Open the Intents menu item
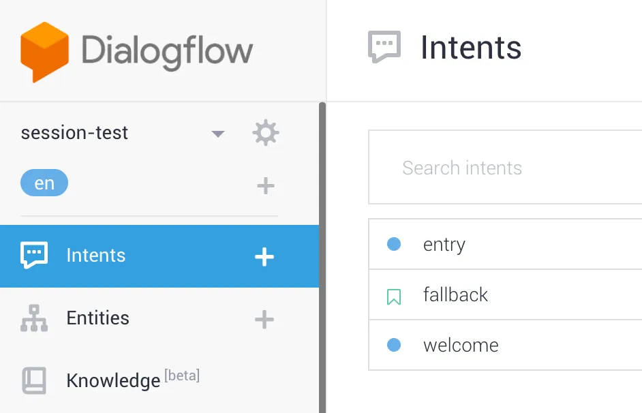 [x=96, y=256]
